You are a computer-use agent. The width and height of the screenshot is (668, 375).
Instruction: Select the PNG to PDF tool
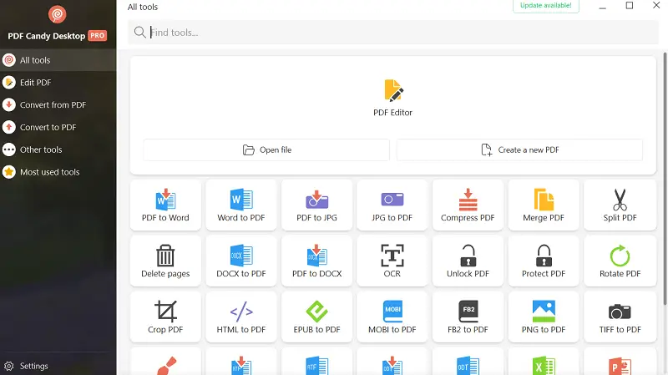544,317
